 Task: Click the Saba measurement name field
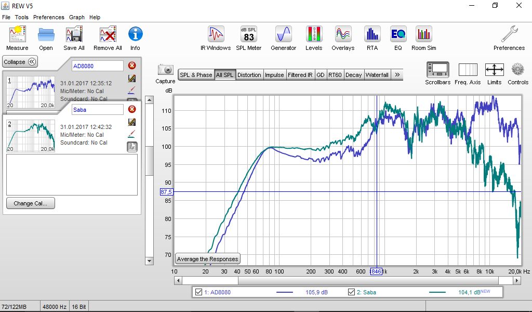coord(97,109)
